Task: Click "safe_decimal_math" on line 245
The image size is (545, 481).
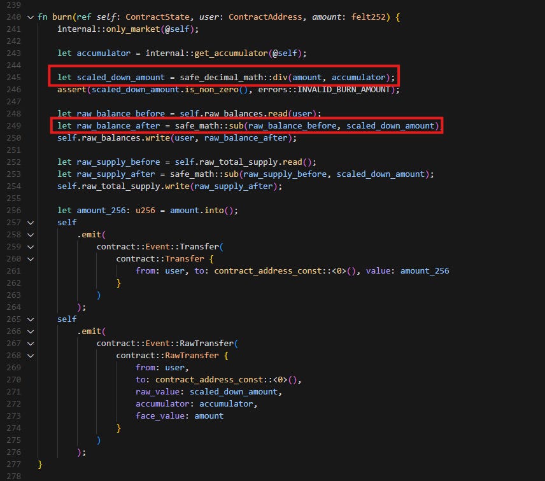Action: click(221, 78)
